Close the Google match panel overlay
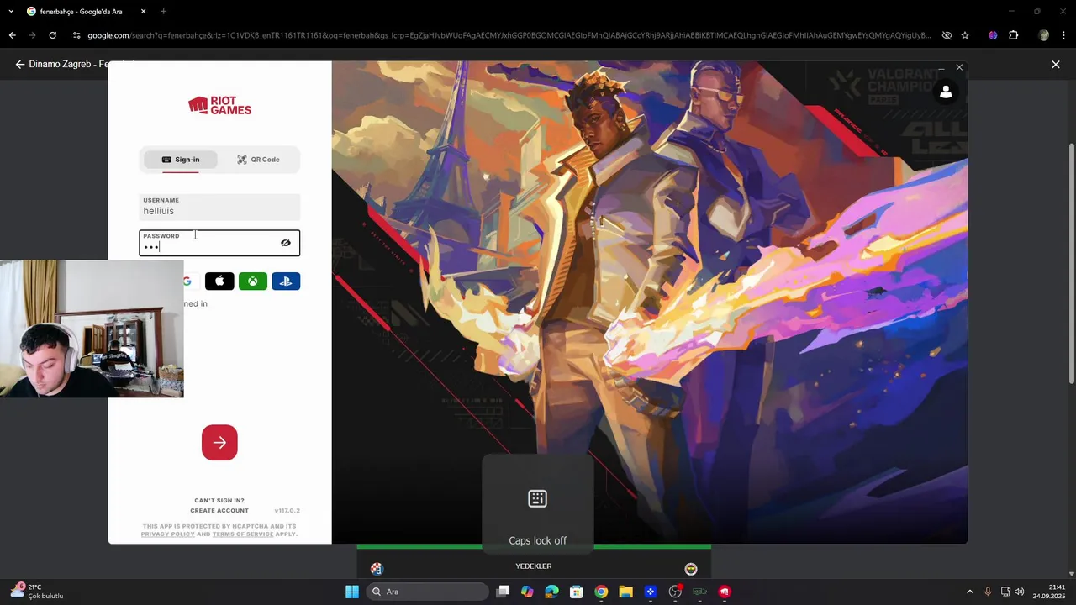 (1056, 65)
